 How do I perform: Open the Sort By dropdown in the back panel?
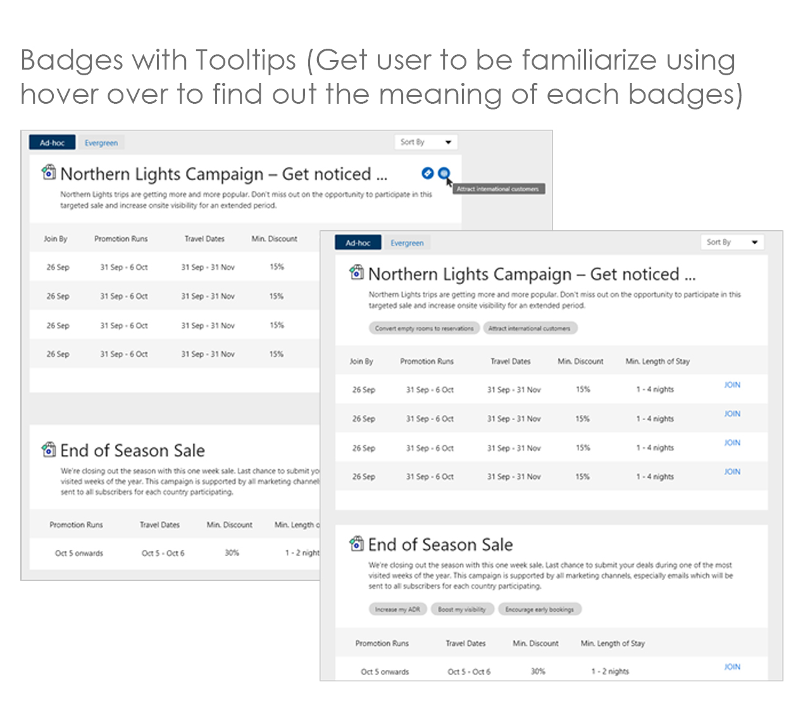[x=425, y=142]
